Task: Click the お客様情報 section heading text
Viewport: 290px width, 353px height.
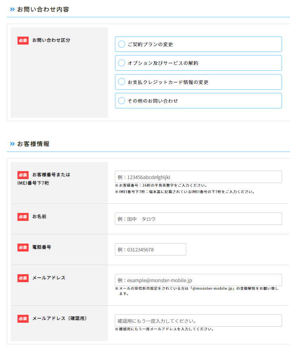Action: tap(33, 144)
